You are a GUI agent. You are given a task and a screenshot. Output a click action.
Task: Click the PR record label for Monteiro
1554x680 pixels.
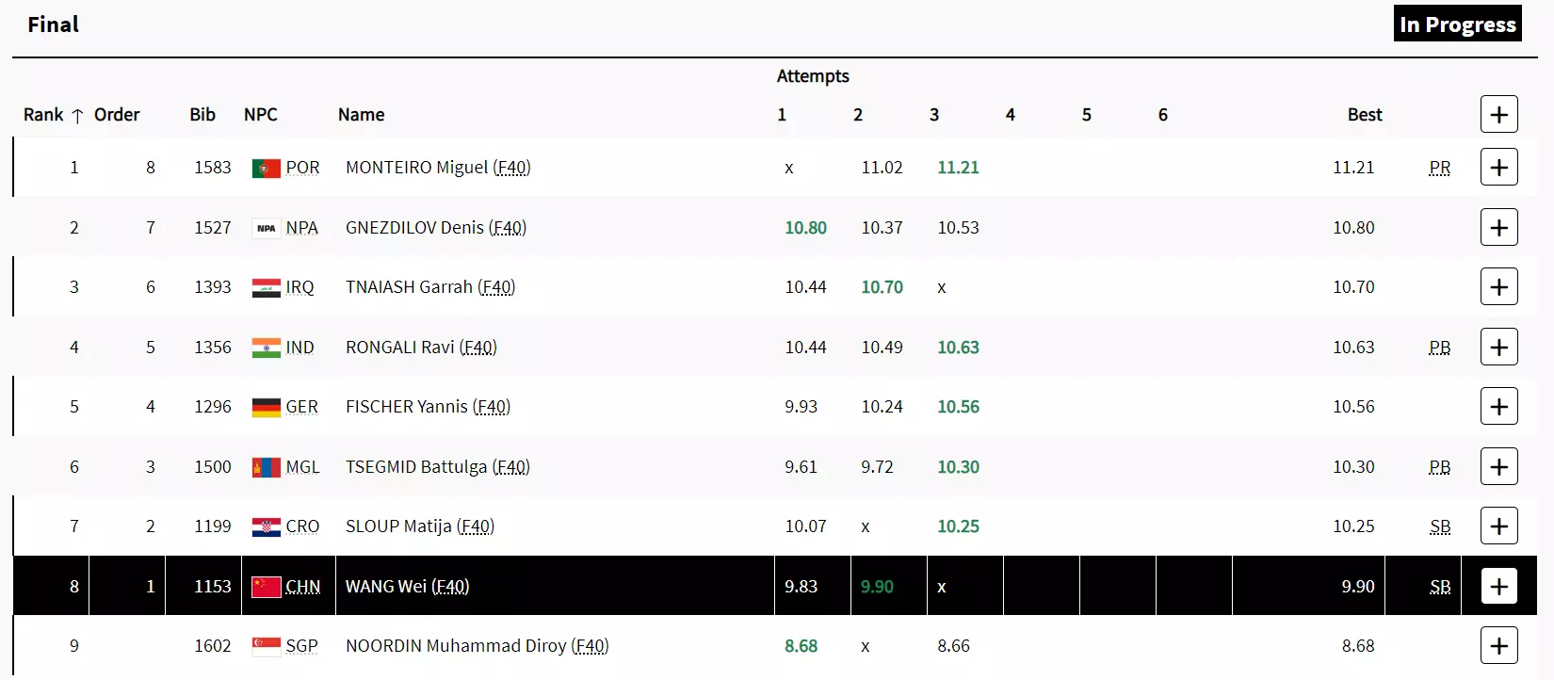(x=1439, y=168)
